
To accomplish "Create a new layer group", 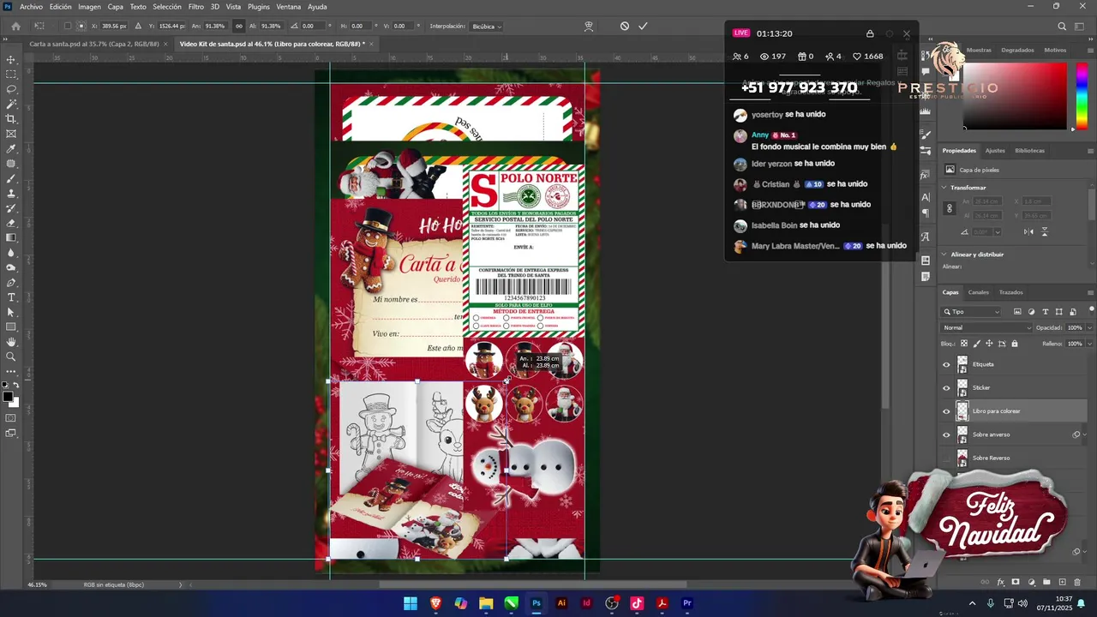I will 1046,583.
